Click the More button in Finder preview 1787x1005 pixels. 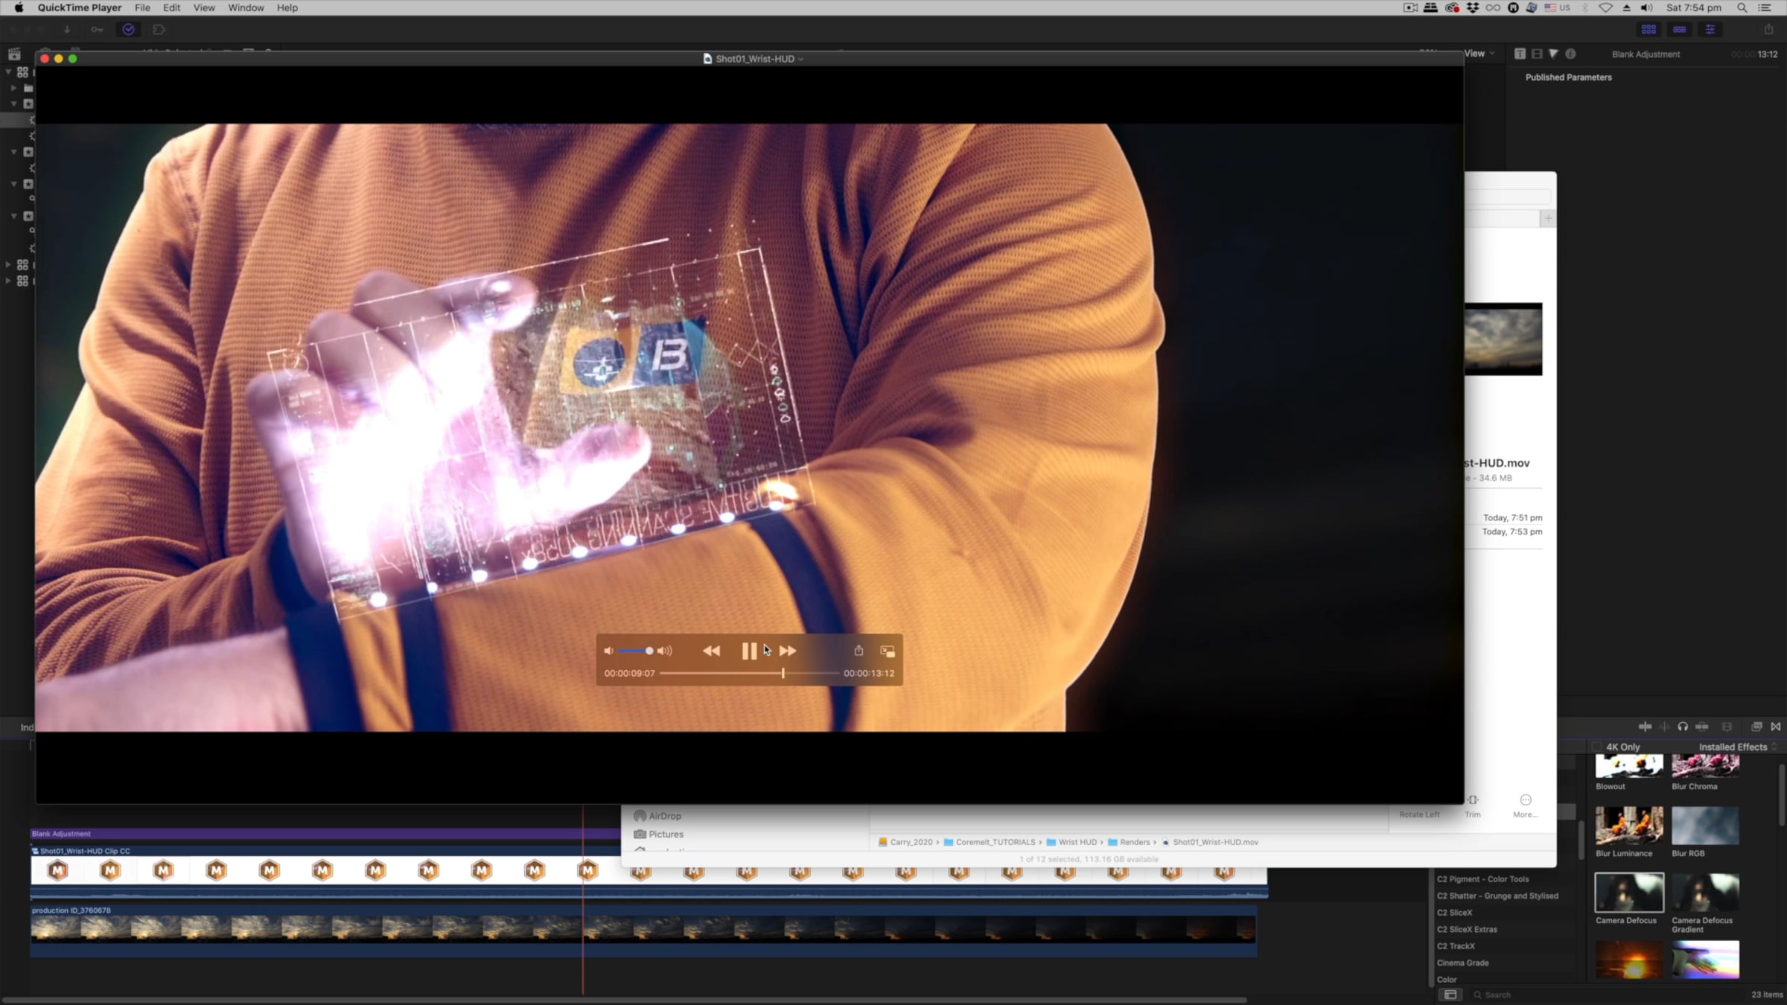[x=1526, y=805]
